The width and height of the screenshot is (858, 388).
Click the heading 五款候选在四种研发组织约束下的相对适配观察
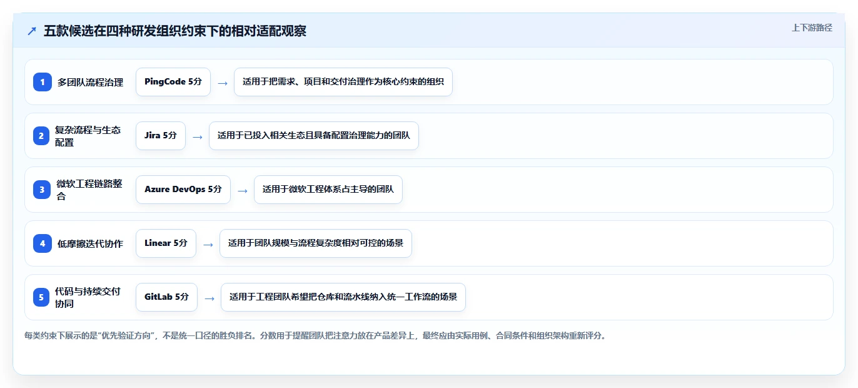pos(175,31)
